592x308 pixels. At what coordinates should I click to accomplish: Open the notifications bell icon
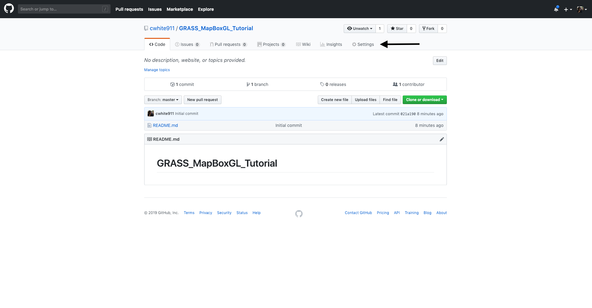556,9
